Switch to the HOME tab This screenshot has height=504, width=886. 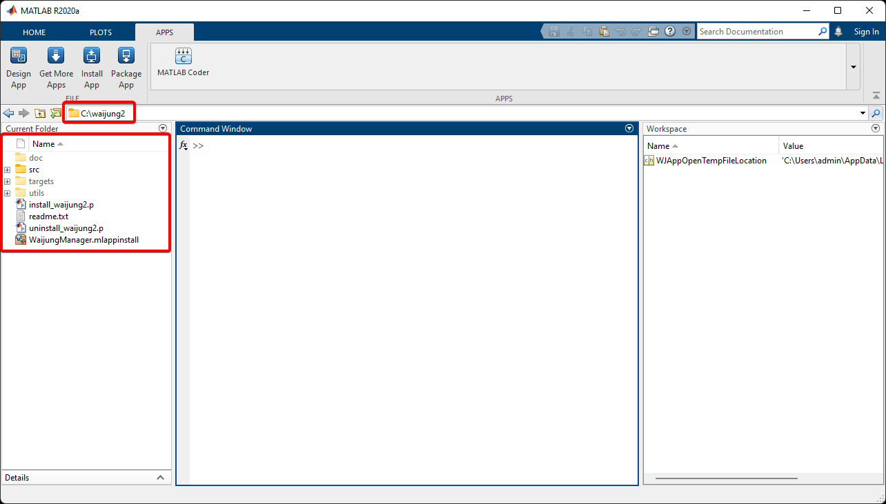(x=34, y=32)
